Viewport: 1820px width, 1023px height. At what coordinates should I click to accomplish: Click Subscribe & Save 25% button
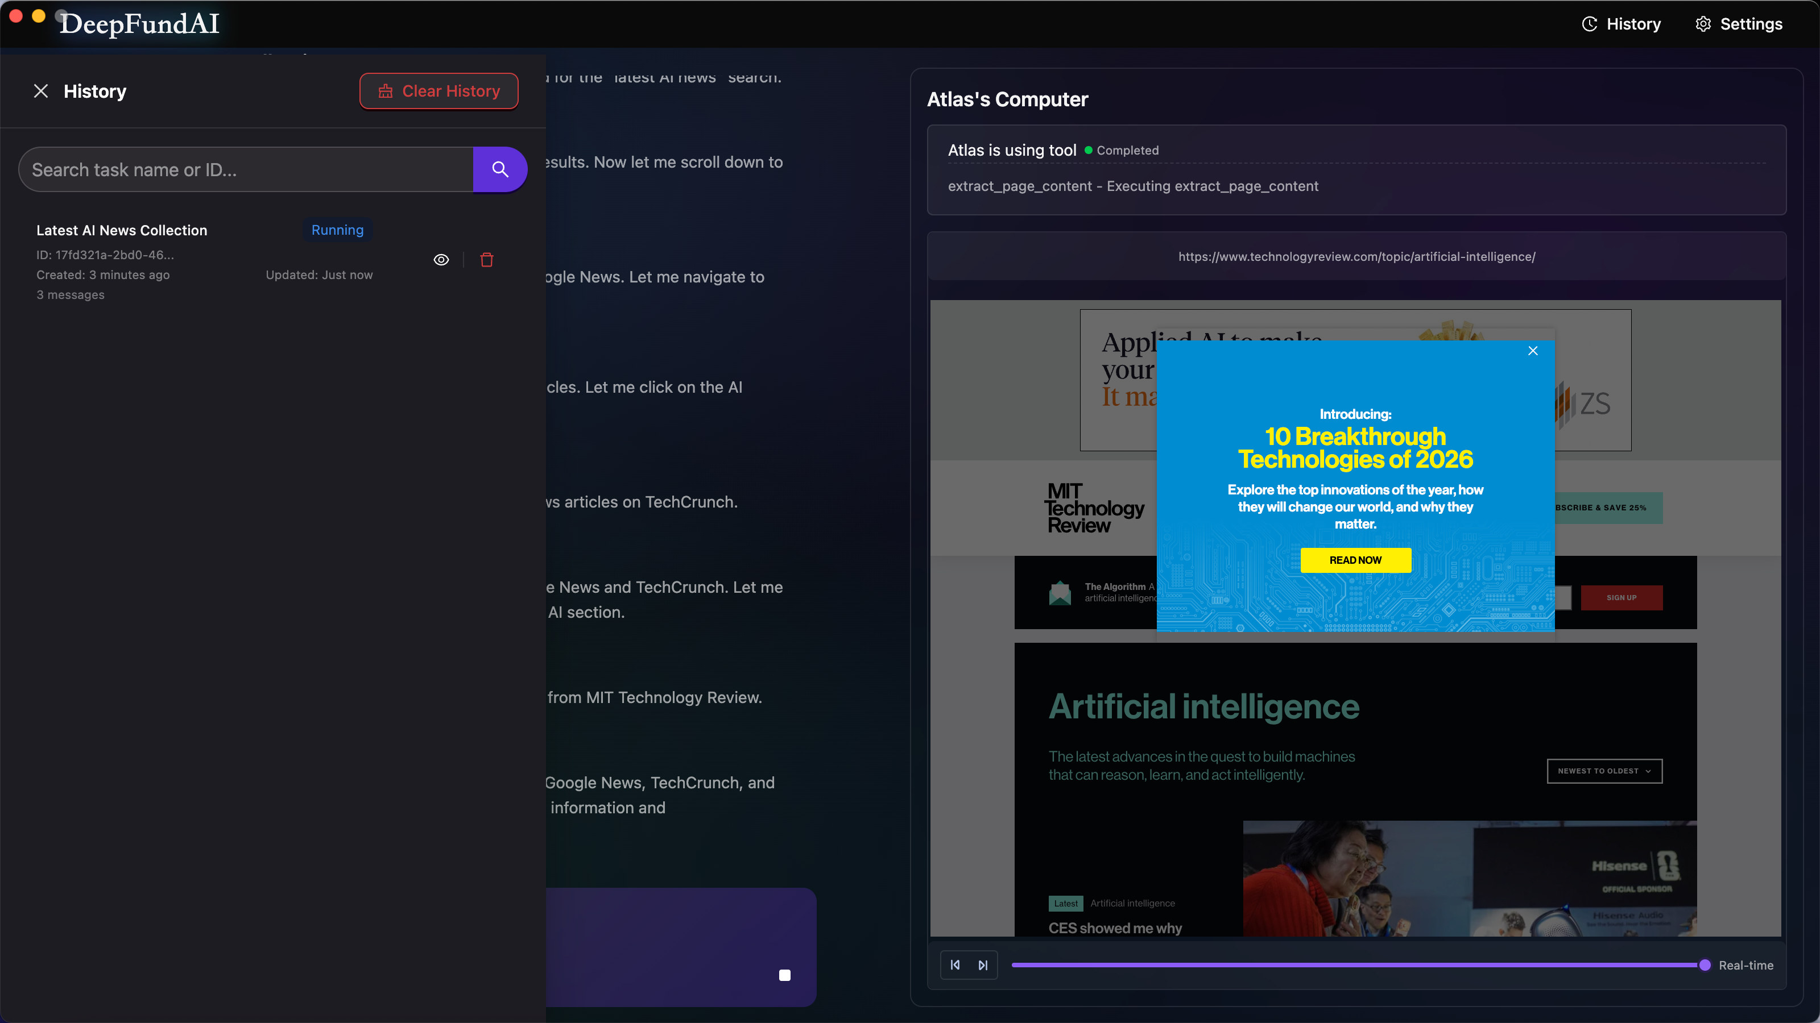click(1608, 508)
